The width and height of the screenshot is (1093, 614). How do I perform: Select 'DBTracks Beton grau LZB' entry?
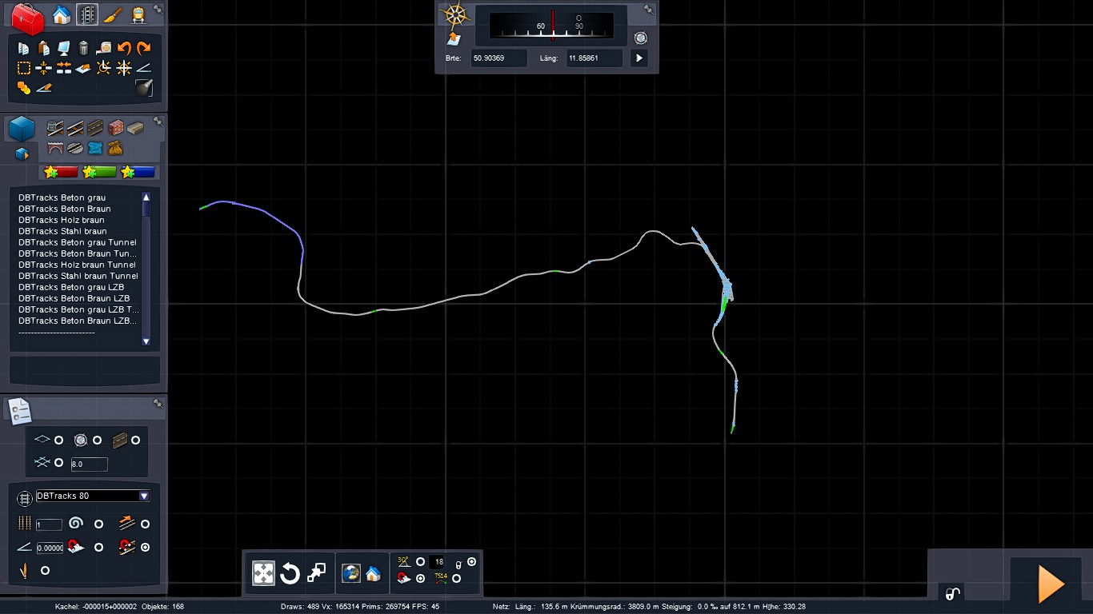[71, 287]
